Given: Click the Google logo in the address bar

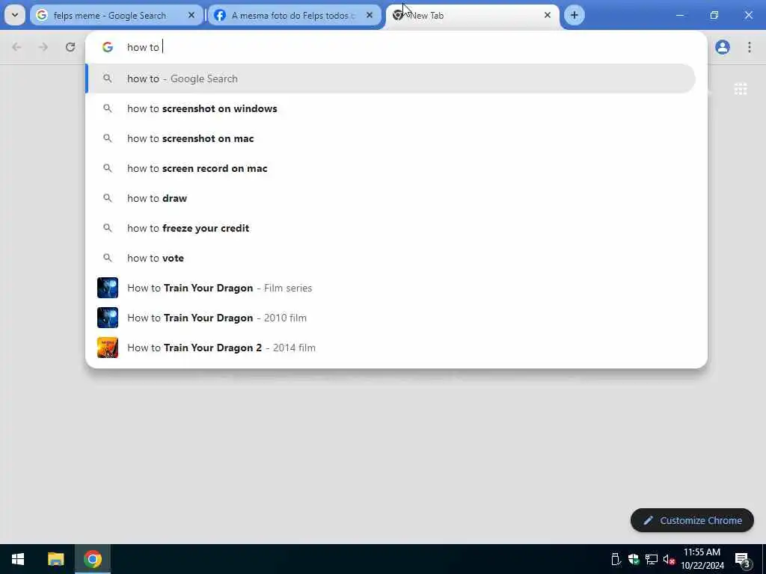Looking at the screenshot, I should 108,47.
